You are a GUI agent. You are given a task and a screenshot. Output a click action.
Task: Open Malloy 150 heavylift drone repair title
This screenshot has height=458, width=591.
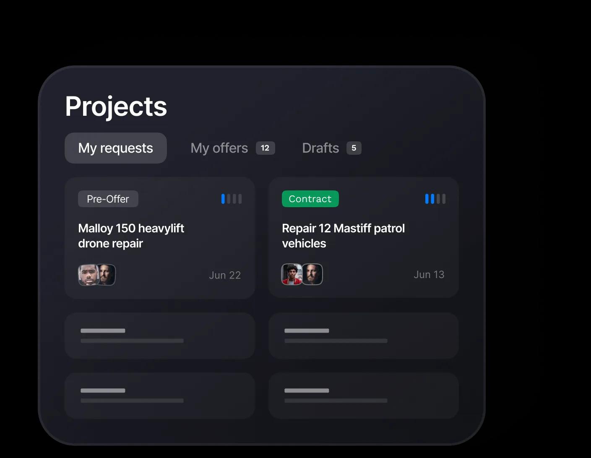coord(131,236)
